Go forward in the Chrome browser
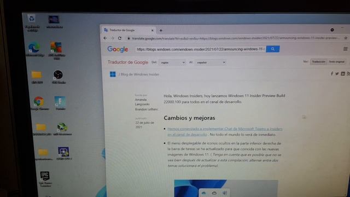350x197 pixels. pos(112,38)
